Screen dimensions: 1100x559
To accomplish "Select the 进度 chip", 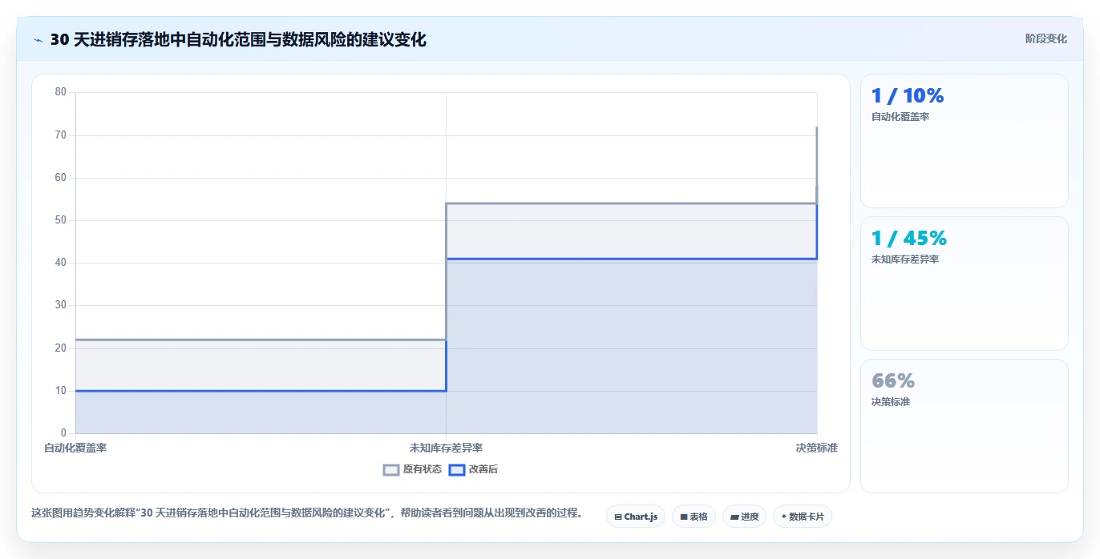I will point(744,517).
